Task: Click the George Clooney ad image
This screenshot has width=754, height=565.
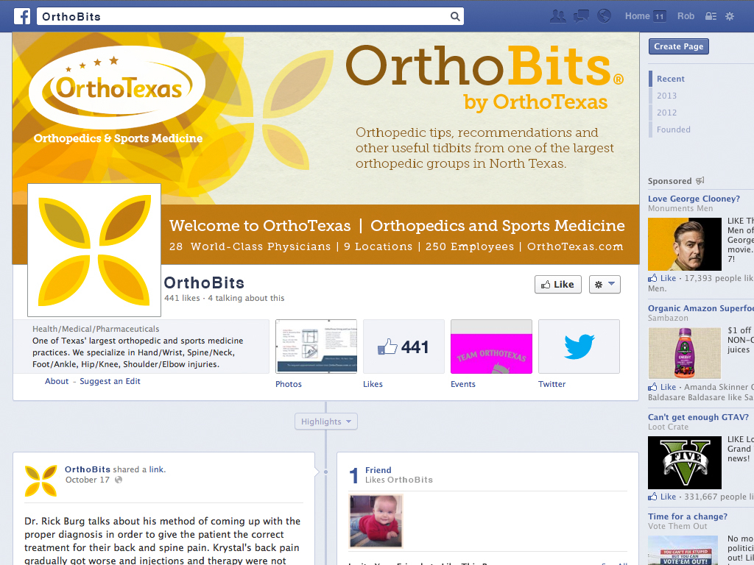Action: pos(685,244)
